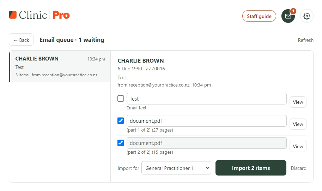Click the 'Email text' caption
This screenshot has height=191, width=322.
coord(136,108)
